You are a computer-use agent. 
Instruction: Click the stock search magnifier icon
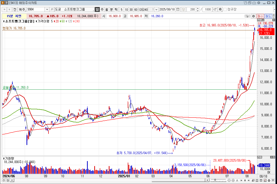52,9
